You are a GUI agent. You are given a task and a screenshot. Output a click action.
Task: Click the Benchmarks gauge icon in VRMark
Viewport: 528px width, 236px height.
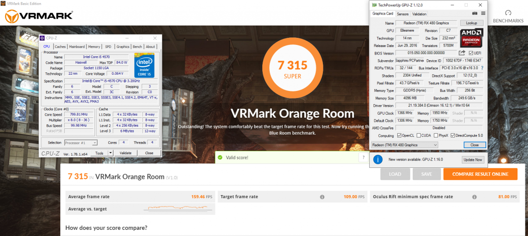[x=508, y=13]
